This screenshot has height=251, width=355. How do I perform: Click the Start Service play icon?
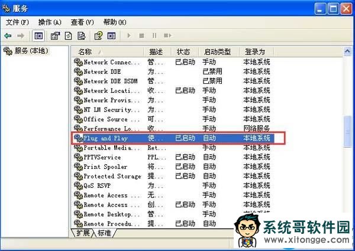[130, 35]
